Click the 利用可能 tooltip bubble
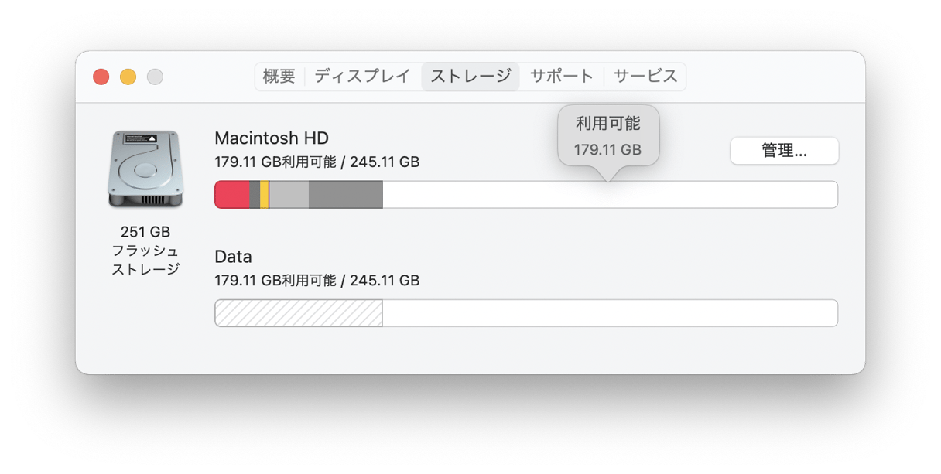The width and height of the screenshot is (941, 474). (608, 136)
